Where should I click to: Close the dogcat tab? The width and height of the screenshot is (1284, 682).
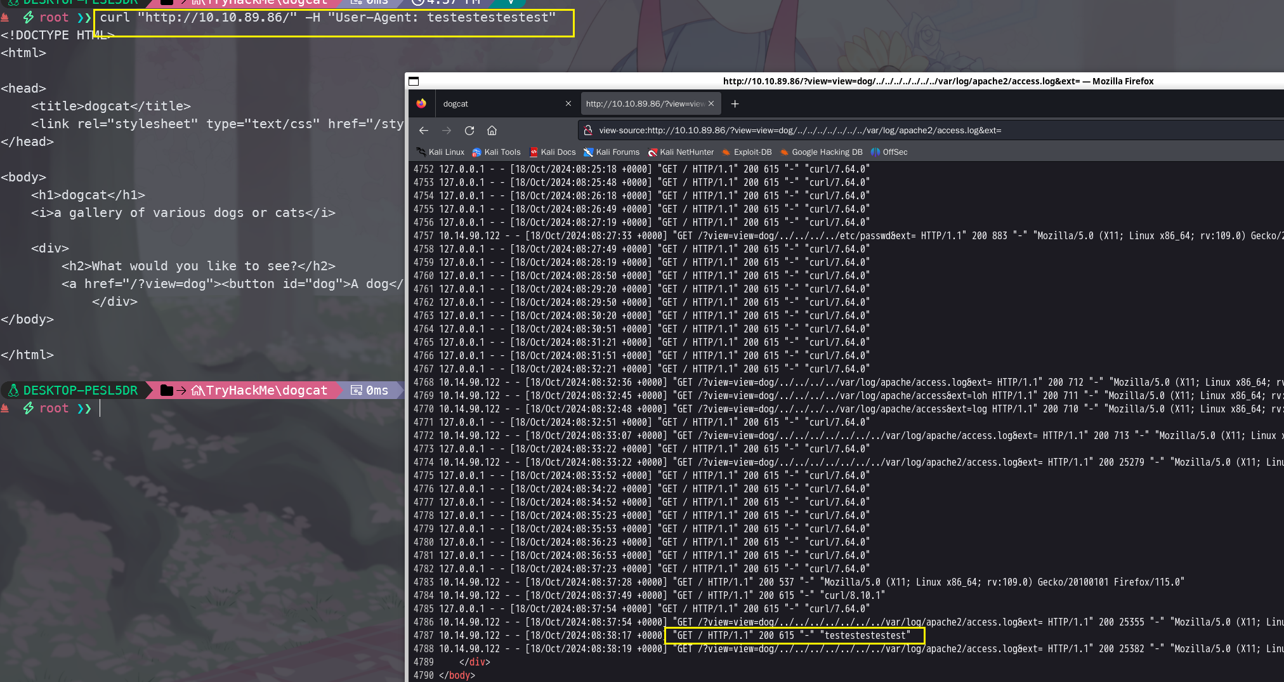pos(568,104)
